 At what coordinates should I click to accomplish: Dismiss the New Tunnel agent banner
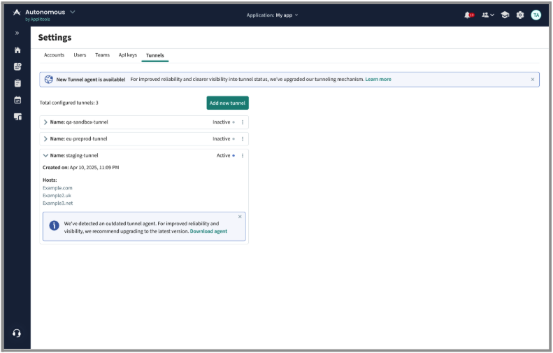click(532, 79)
